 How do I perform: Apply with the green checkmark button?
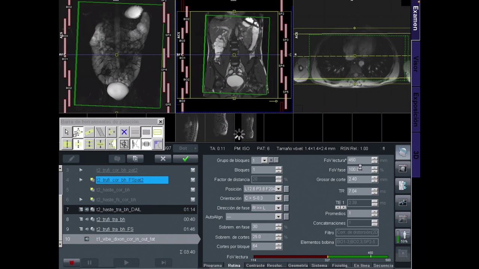[185, 159]
